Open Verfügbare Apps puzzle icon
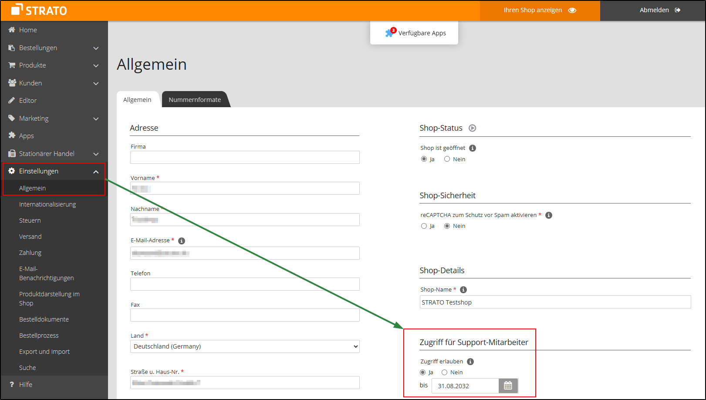 click(389, 33)
